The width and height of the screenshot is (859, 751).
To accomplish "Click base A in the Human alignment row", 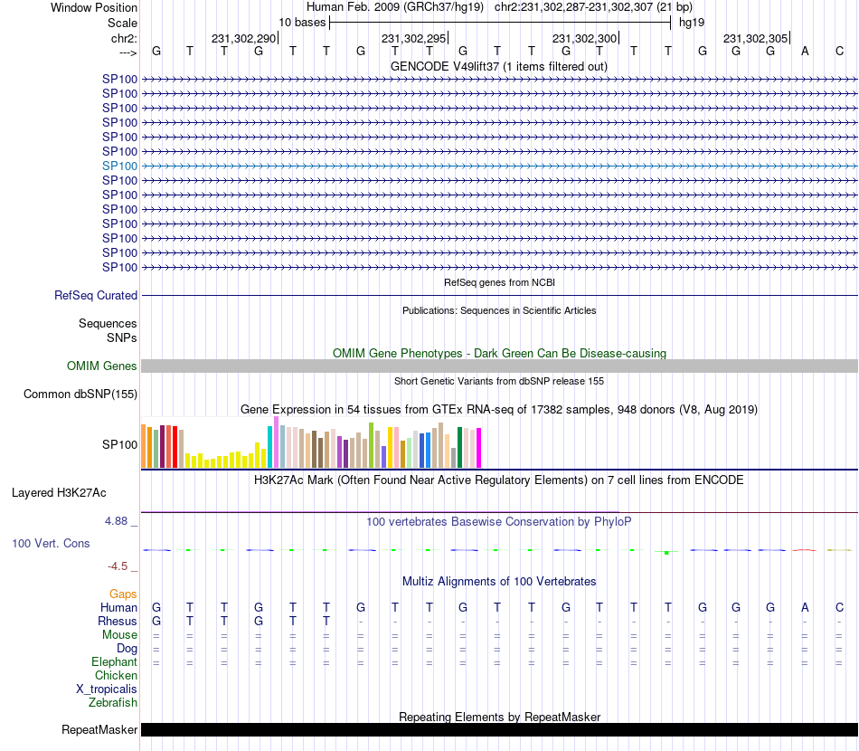I will pyautogui.click(x=805, y=607).
